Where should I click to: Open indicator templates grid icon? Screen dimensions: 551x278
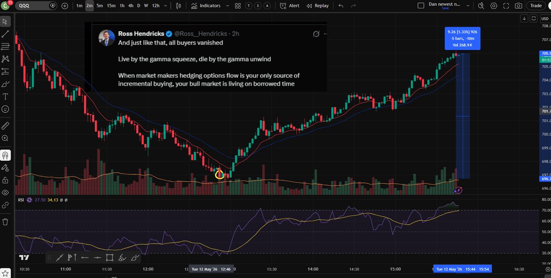tap(238, 5)
